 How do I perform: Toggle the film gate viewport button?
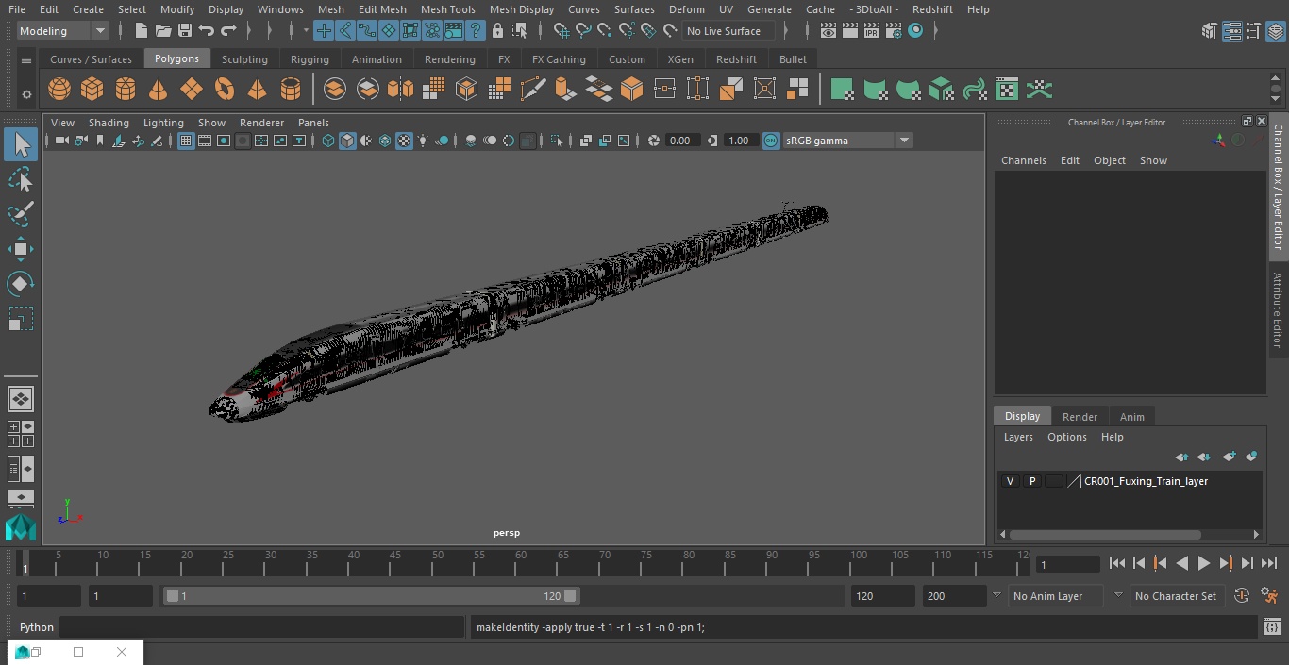pyautogui.click(x=205, y=141)
